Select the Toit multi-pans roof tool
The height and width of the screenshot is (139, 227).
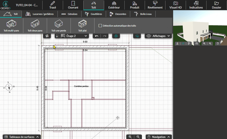(11, 26)
